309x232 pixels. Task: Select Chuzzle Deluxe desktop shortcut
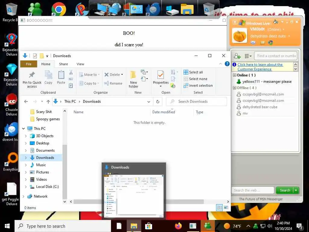[11, 105]
